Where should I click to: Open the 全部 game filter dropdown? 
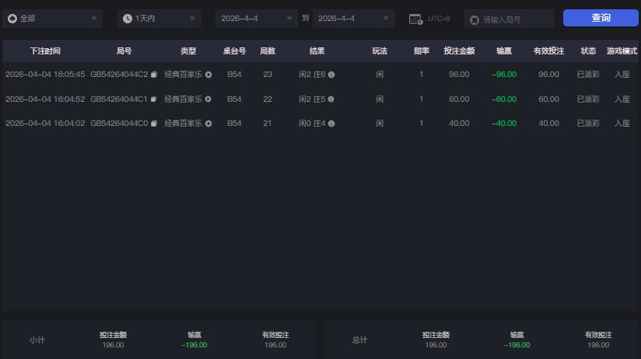(x=52, y=19)
